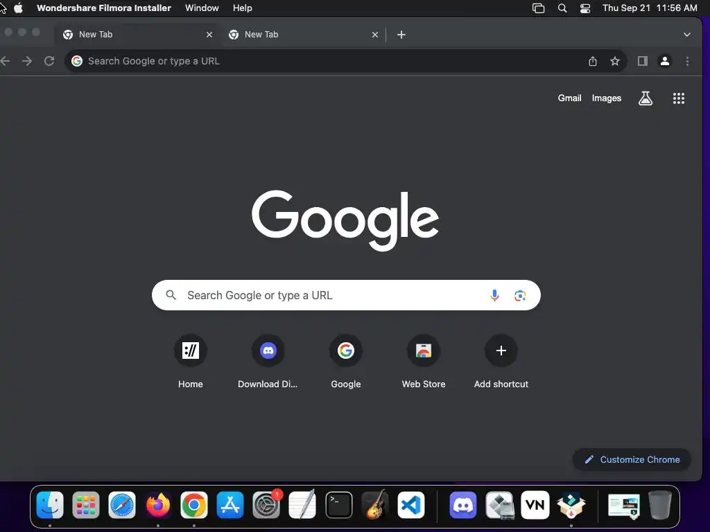Close the first New Tab
The height and width of the screenshot is (532, 710).
pos(209,35)
